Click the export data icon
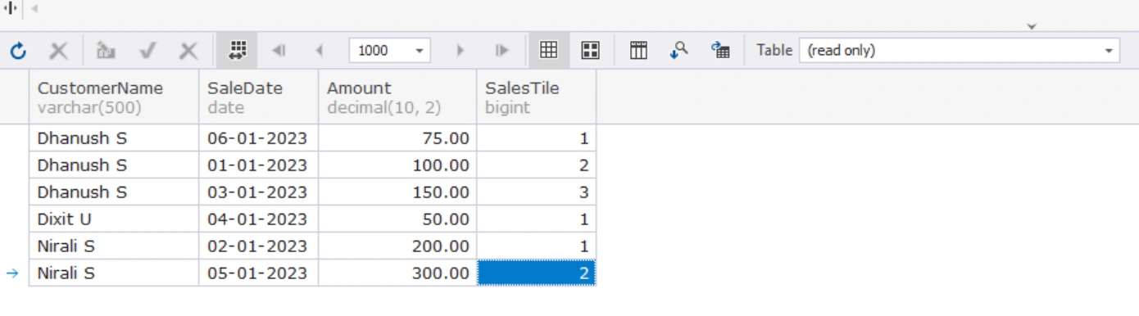This screenshot has width=1139, height=316. pos(720,51)
